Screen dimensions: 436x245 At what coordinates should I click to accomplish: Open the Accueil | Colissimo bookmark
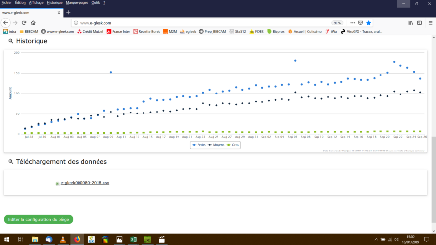pos(305,31)
